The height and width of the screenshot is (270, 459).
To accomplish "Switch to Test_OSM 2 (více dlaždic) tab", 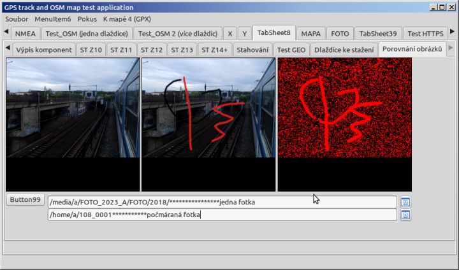I will tap(178, 34).
